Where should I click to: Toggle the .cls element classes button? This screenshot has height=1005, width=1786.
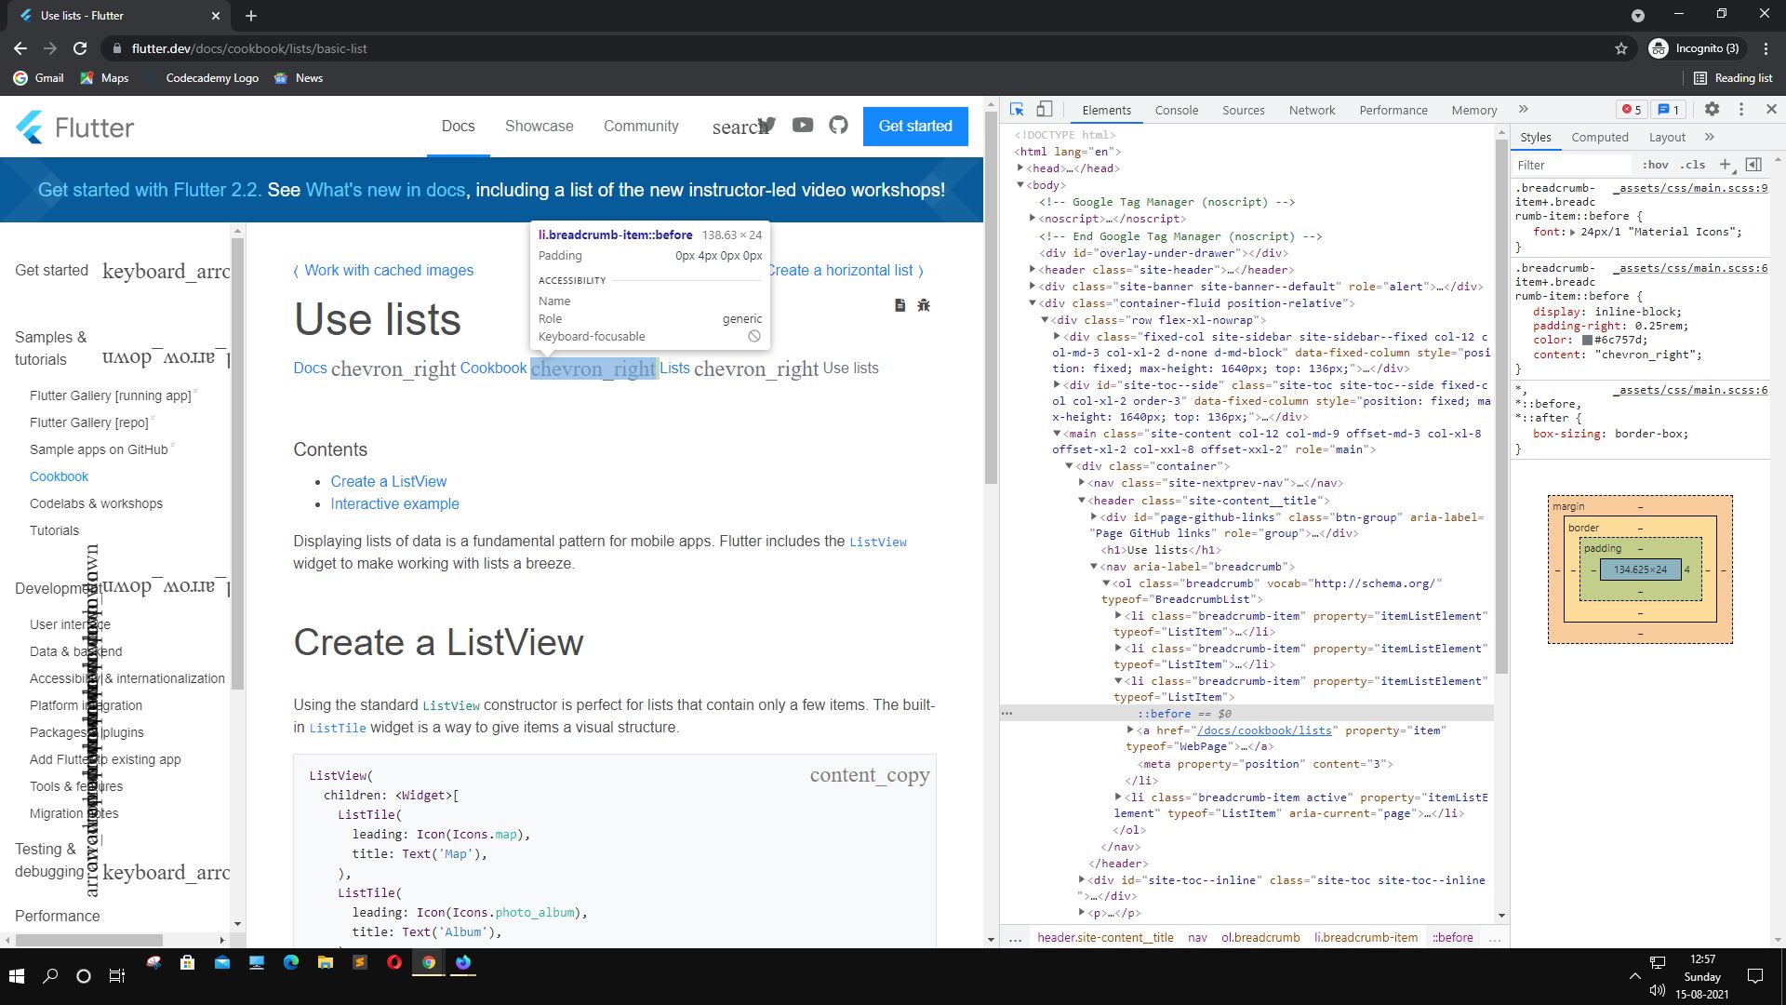click(x=1693, y=165)
